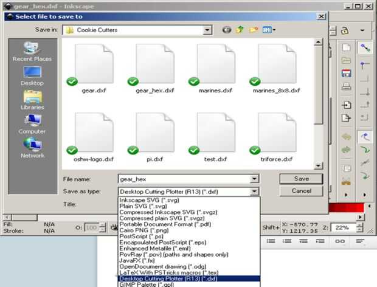Viewport: 377px width, 287px height.
Task: Expand the File name dropdown arrow
Action: (x=254, y=179)
